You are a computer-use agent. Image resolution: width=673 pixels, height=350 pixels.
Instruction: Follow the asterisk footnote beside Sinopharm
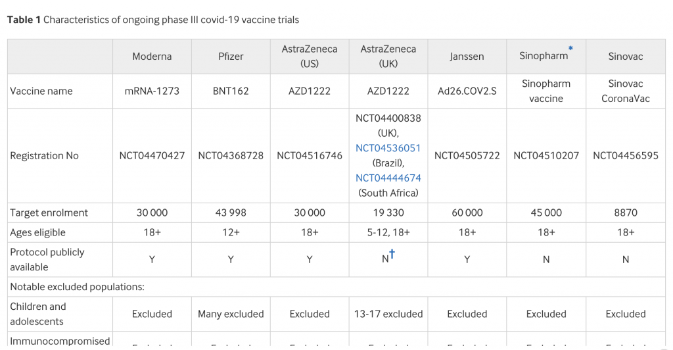[x=571, y=49]
